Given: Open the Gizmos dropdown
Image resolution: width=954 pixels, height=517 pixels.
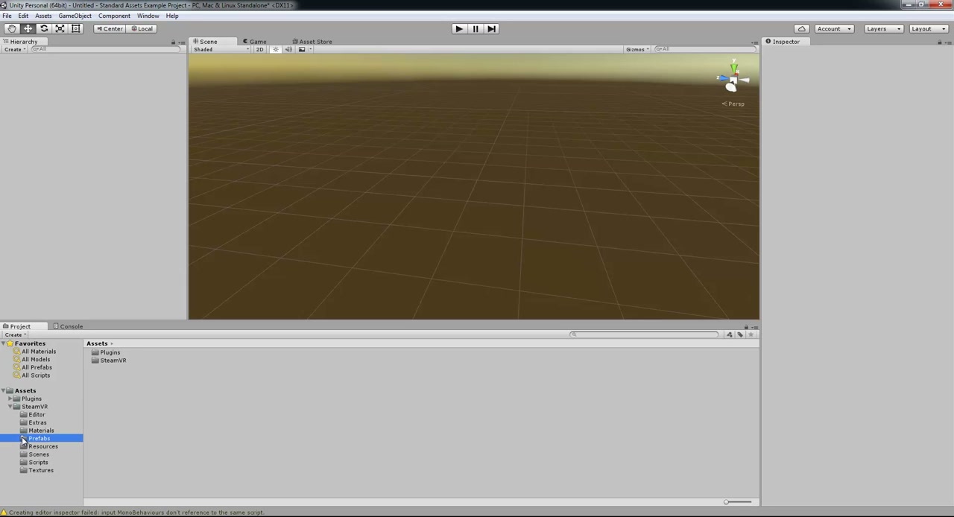Looking at the screenshot, I should [x=638, y=49].
